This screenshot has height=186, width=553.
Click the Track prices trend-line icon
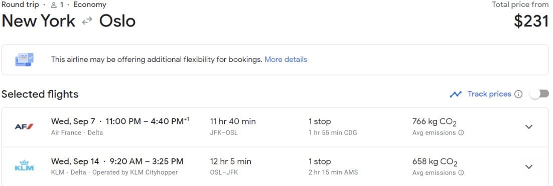[456, 94]
